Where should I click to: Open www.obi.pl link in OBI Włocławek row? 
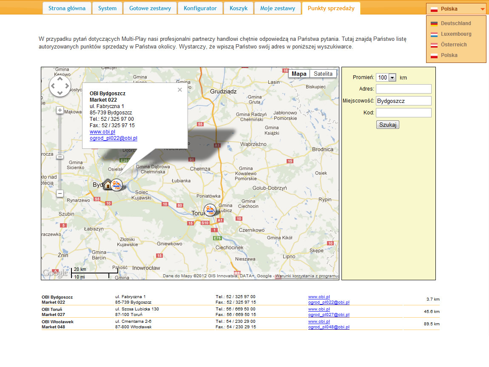319,321
